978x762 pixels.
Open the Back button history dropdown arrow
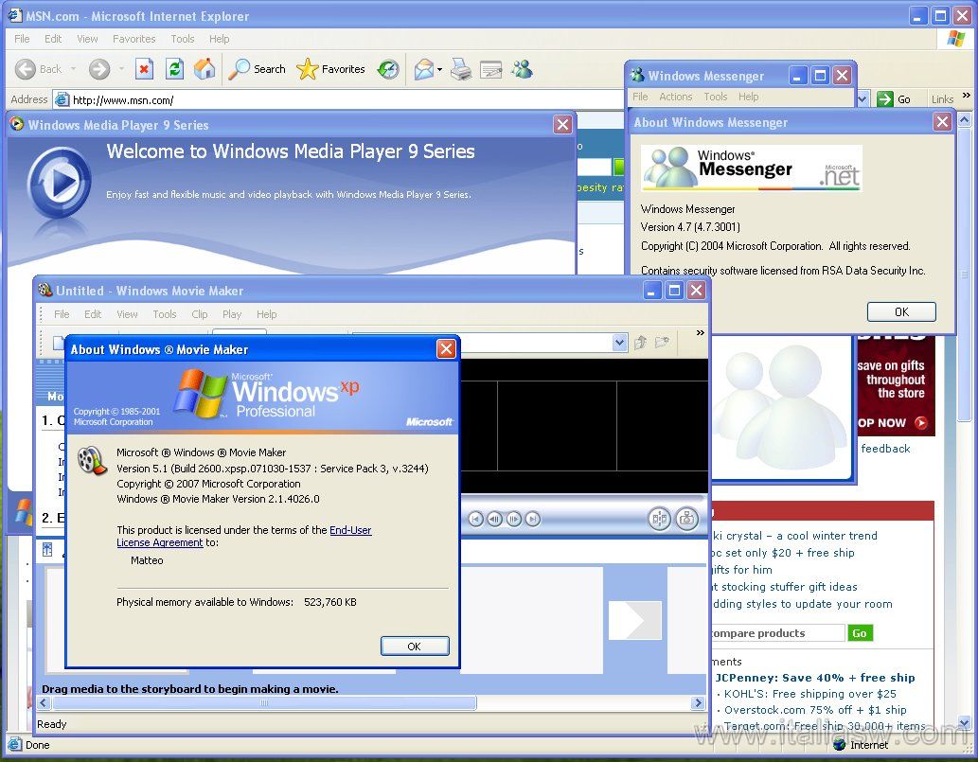pos(74,69)
